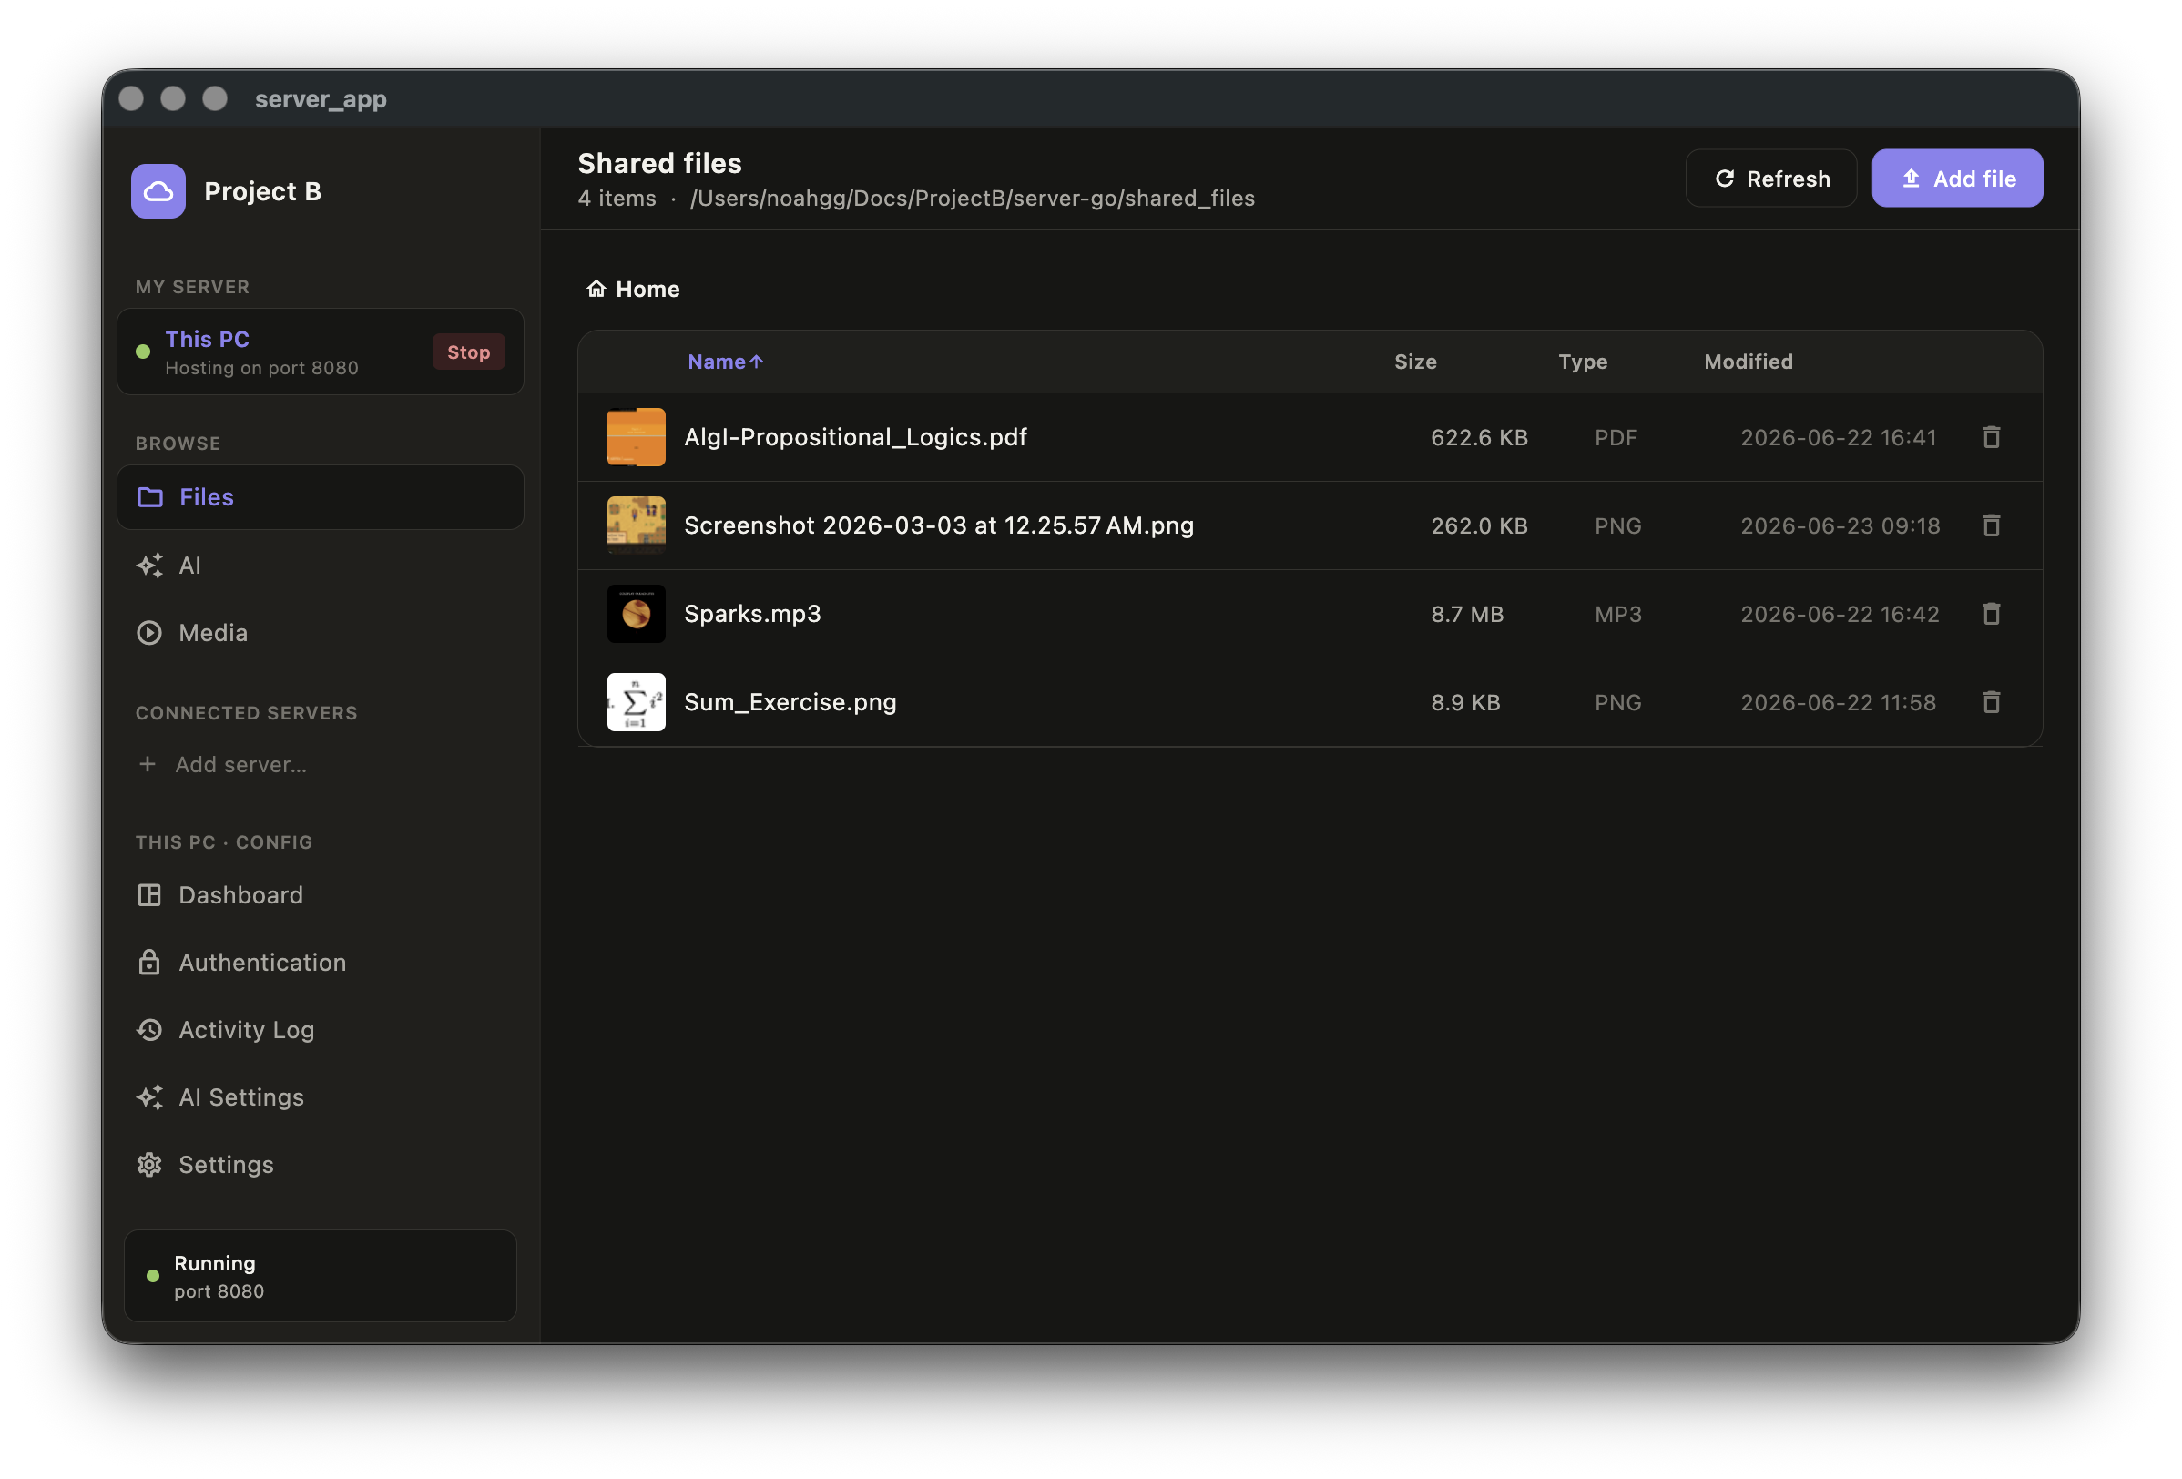
Task: Click the Add file button
Action: (x=1957, y=178)
